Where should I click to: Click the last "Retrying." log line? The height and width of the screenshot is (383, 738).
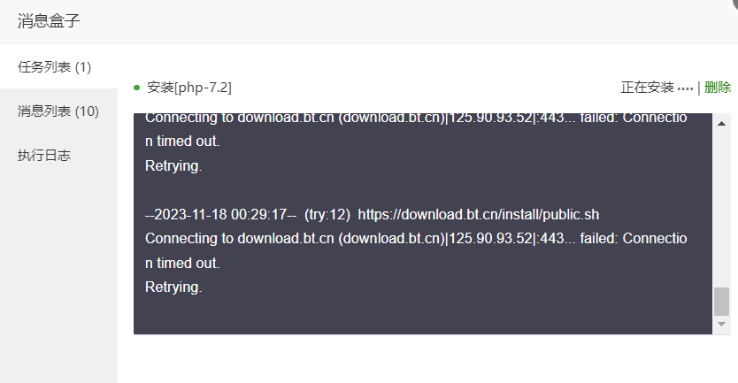pyautogui.click(x=173, y=287)
